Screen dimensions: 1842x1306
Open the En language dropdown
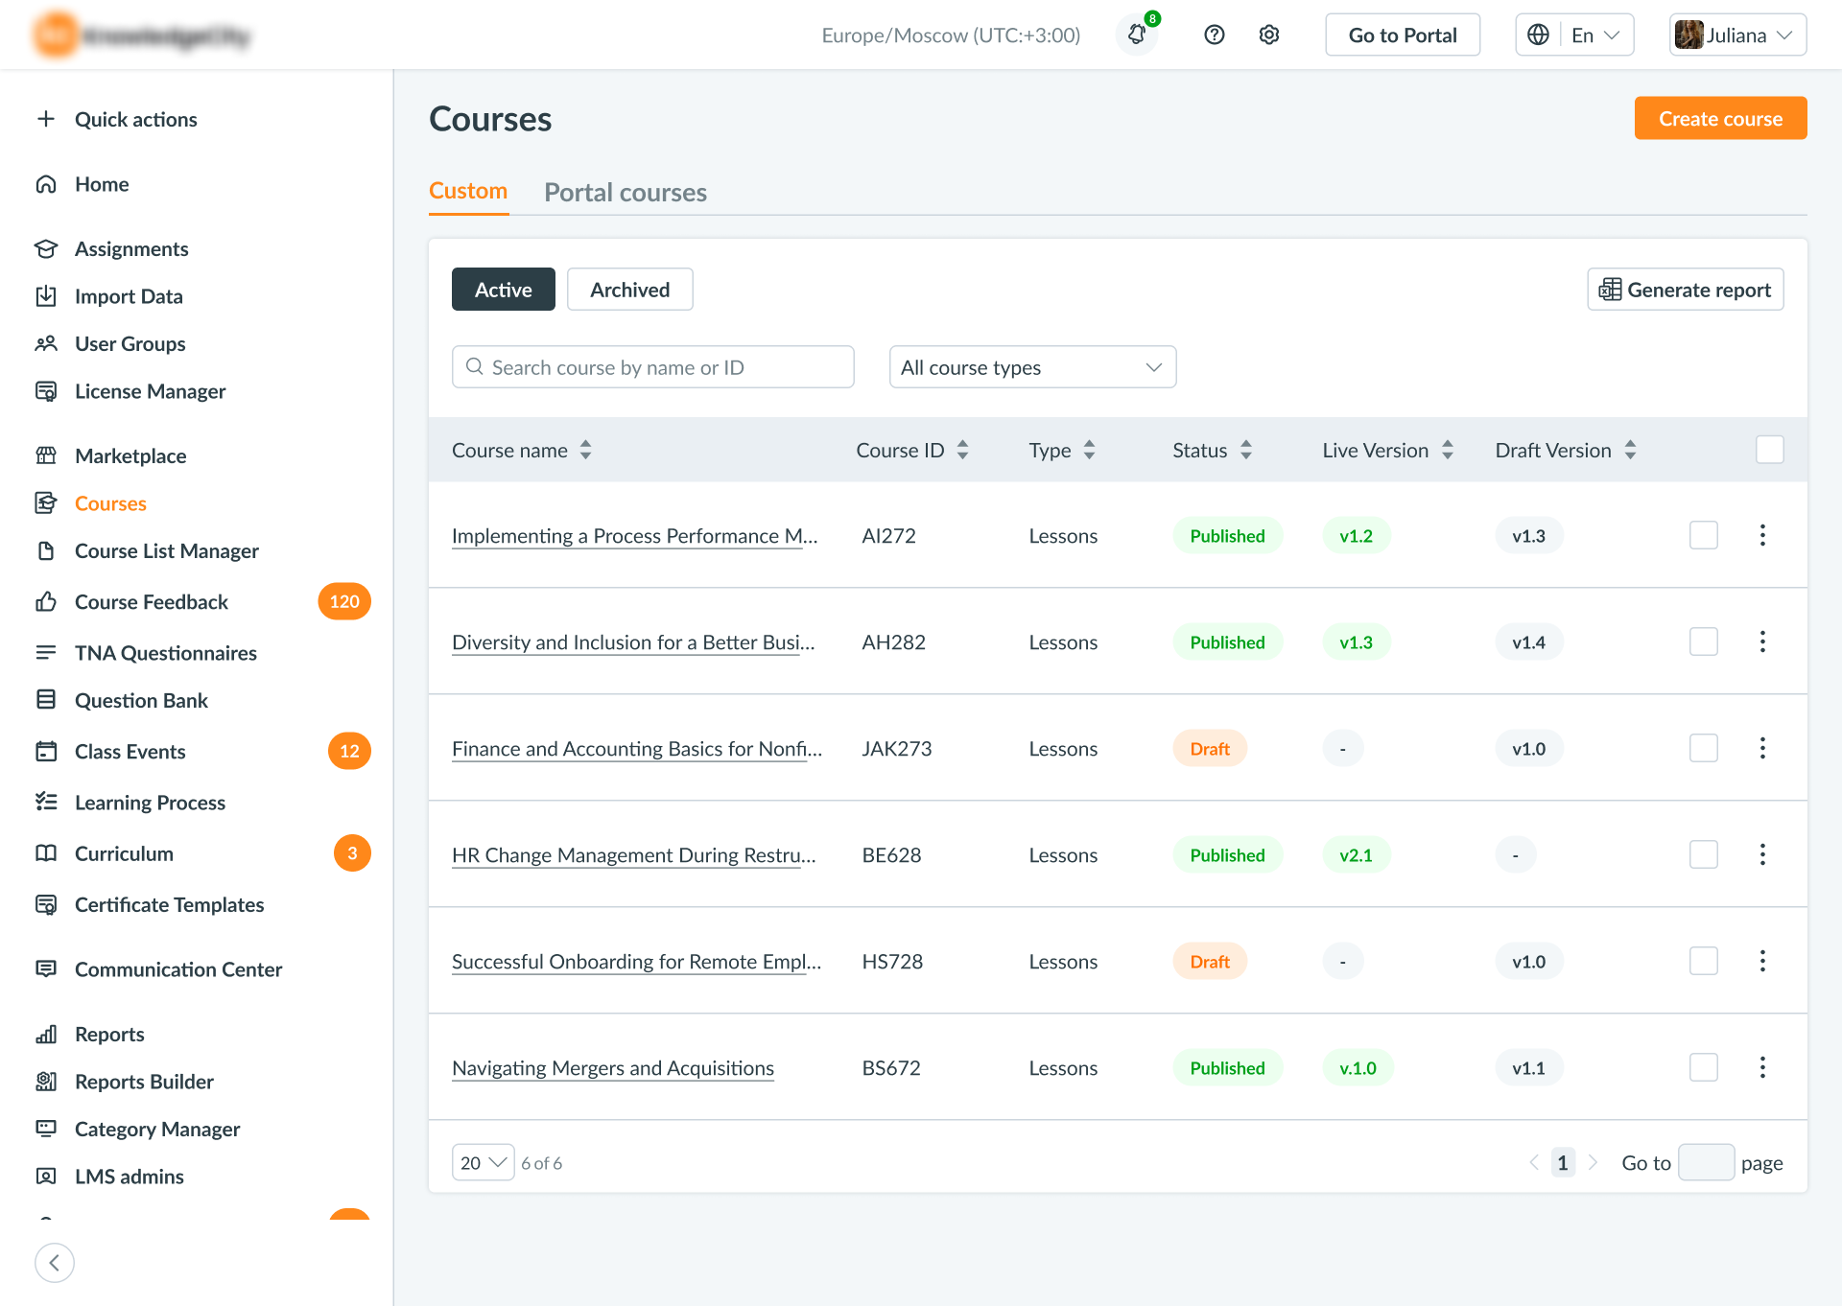(x=1574, y=35)
